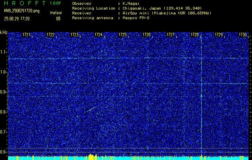Click the version label 1.0.0f

pyautogui.click(x=55, y=3)
